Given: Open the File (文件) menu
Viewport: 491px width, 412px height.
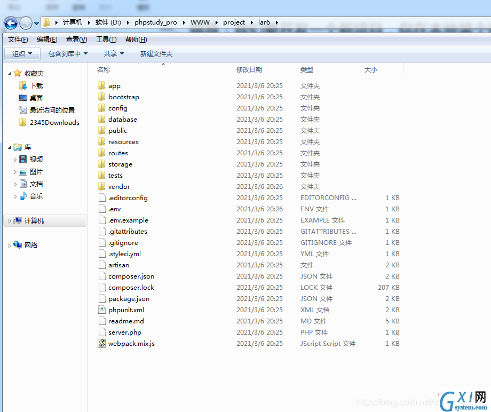Looking at the screenshot, I should (x=18, y=39).
